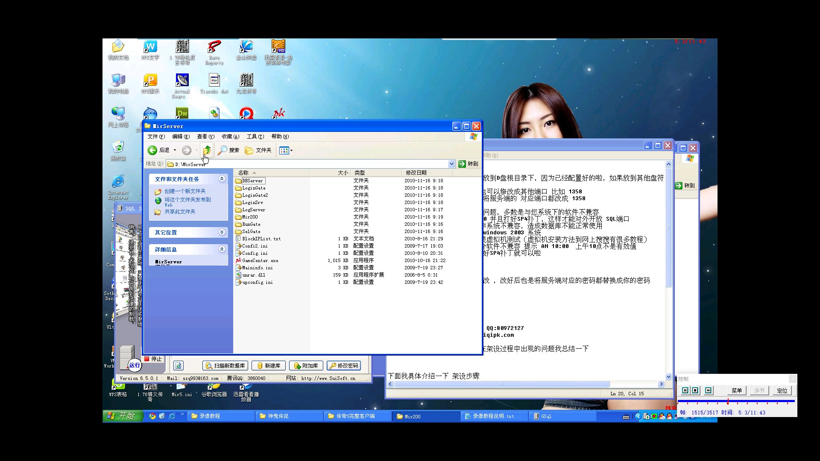The height and width of the screenshot is (461, 820).
Task: Click 将这个文件夹发布到 Web link
Action: pyautogui.click(x=187, y=202)
